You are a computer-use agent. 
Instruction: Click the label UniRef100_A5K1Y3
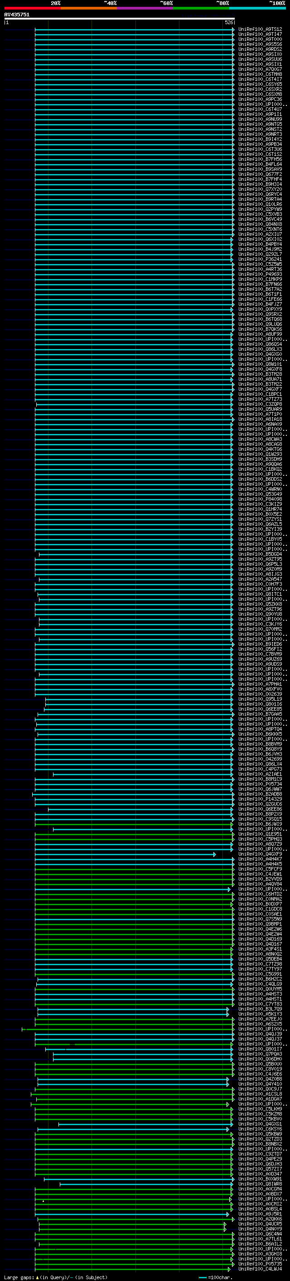point(260,1013)
